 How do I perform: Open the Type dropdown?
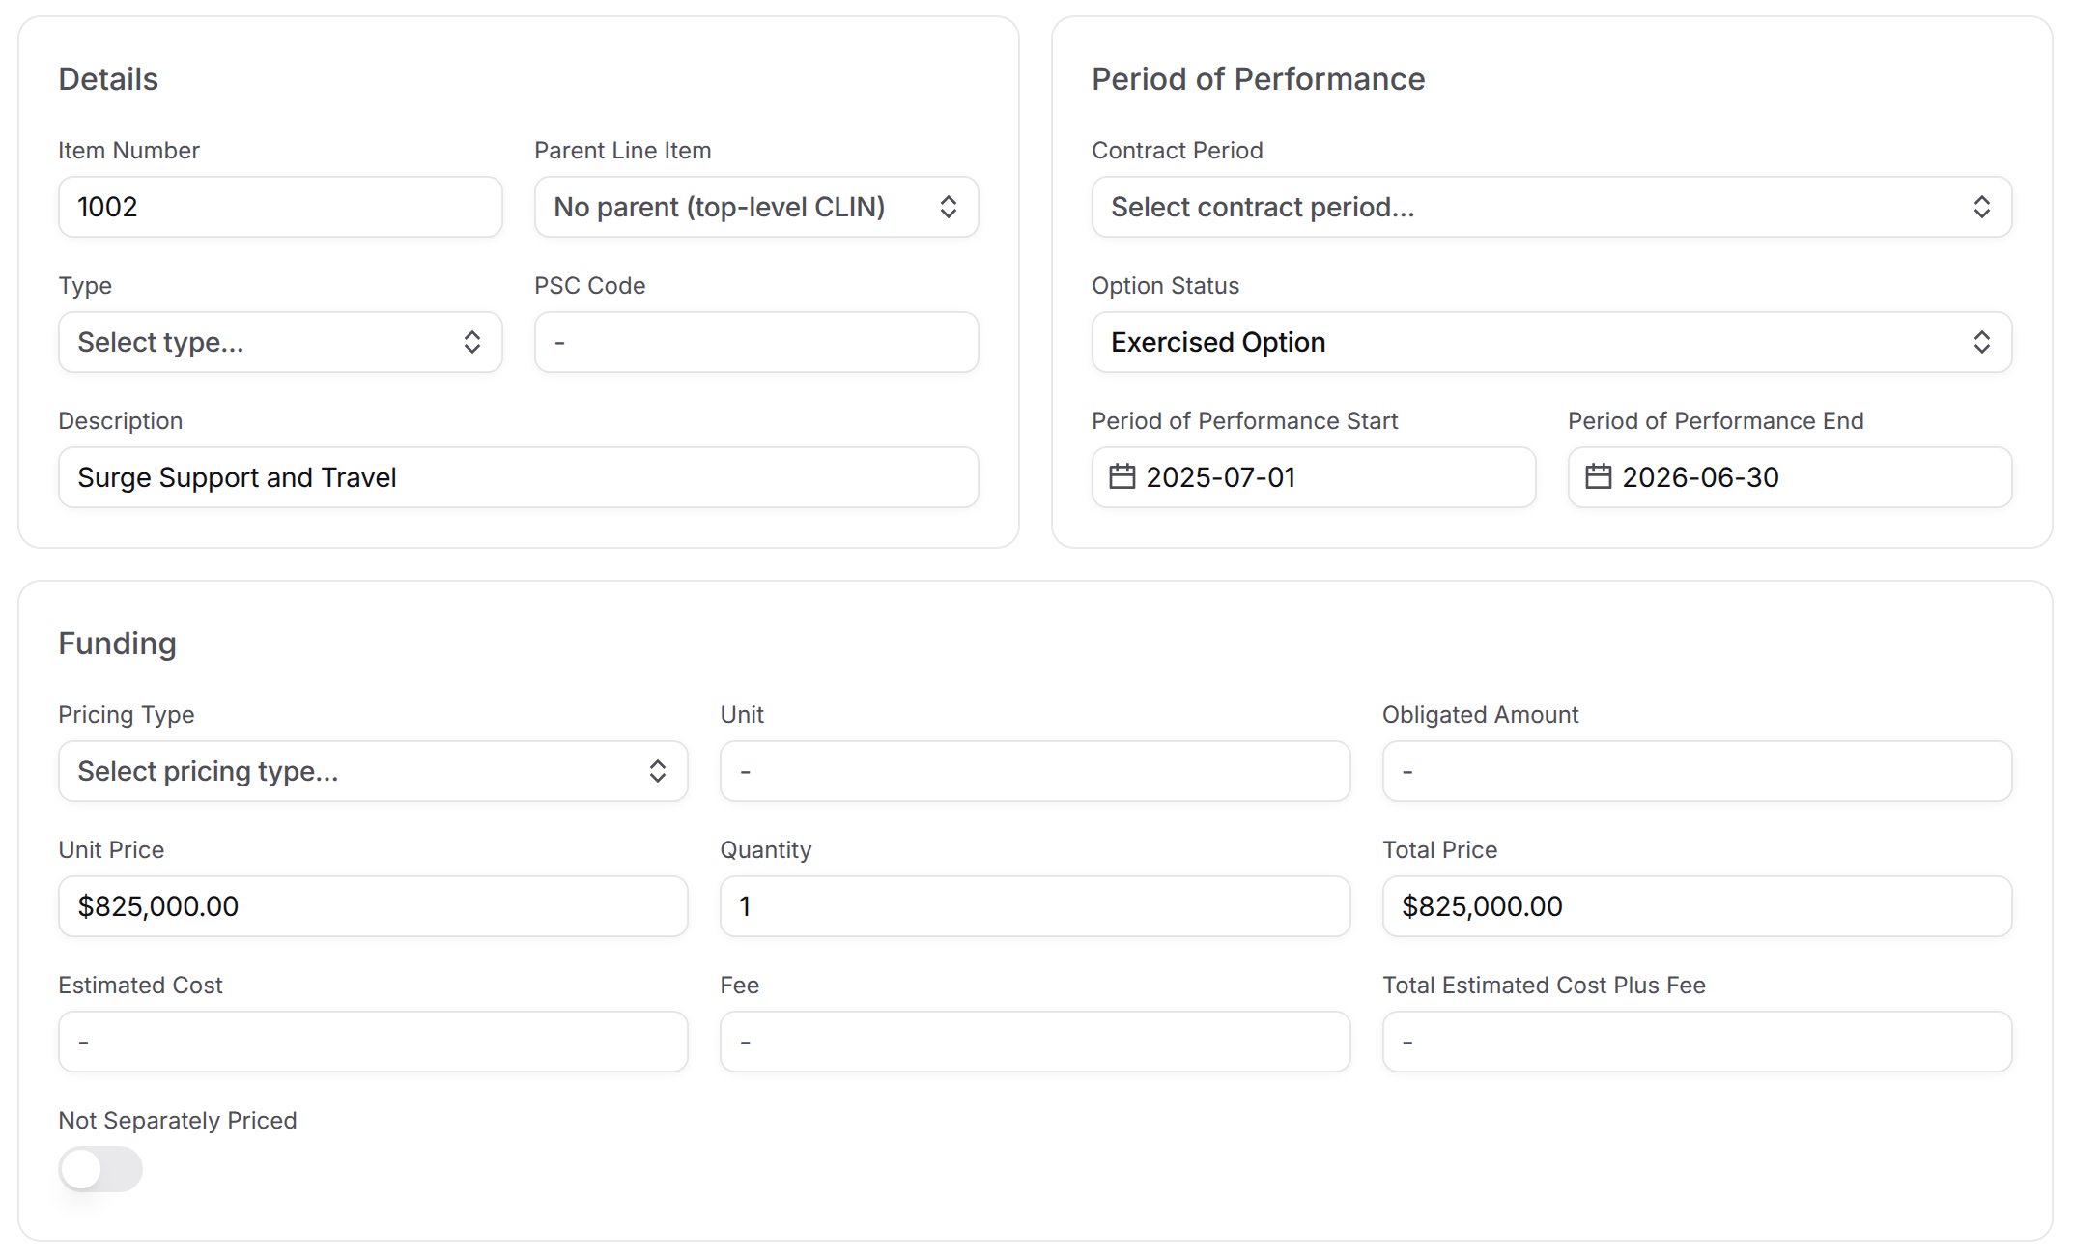(280, 342)
